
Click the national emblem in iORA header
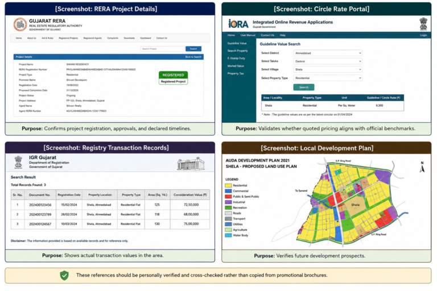423,24
